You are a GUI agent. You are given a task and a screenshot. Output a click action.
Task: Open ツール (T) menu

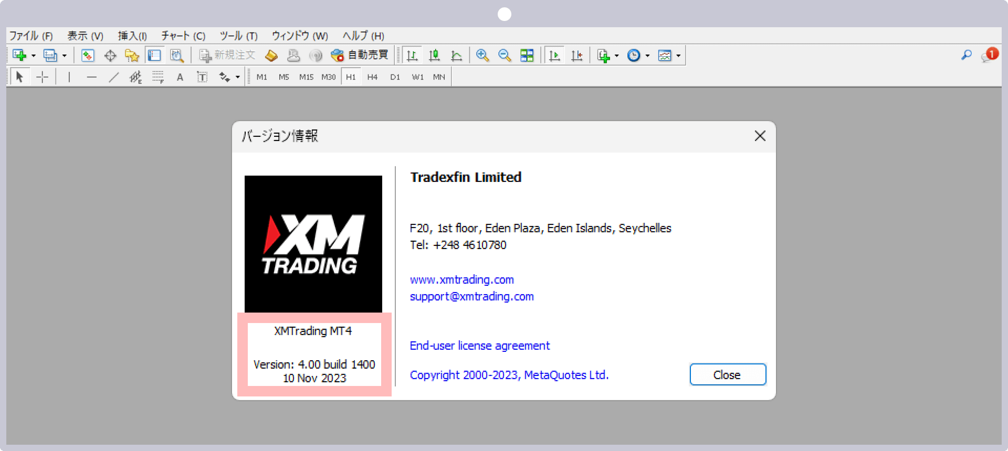(x=238, y=36)
